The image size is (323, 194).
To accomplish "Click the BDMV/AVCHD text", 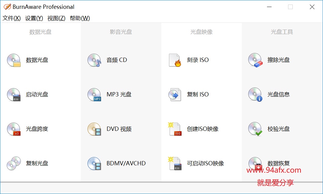I will pos(126,163).
